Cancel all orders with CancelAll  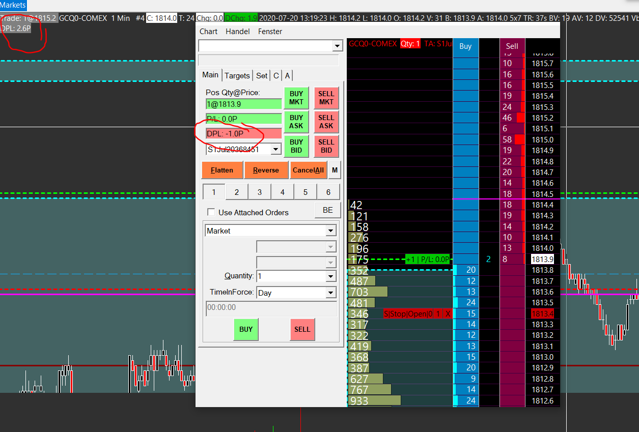pos(308,170)
